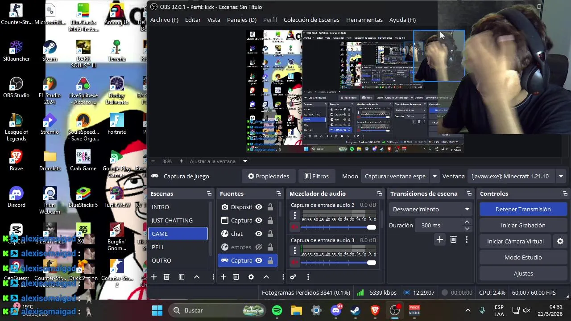Unlock the Disposit source lock

(x=270, y=207)
